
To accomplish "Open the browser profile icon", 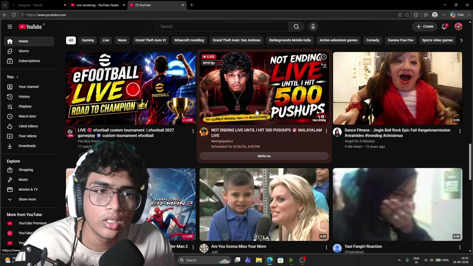I will pos(435,15).
